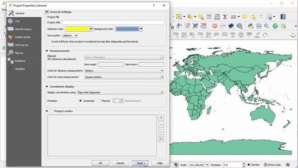Click Deselect all features toolbar icon

201,17
